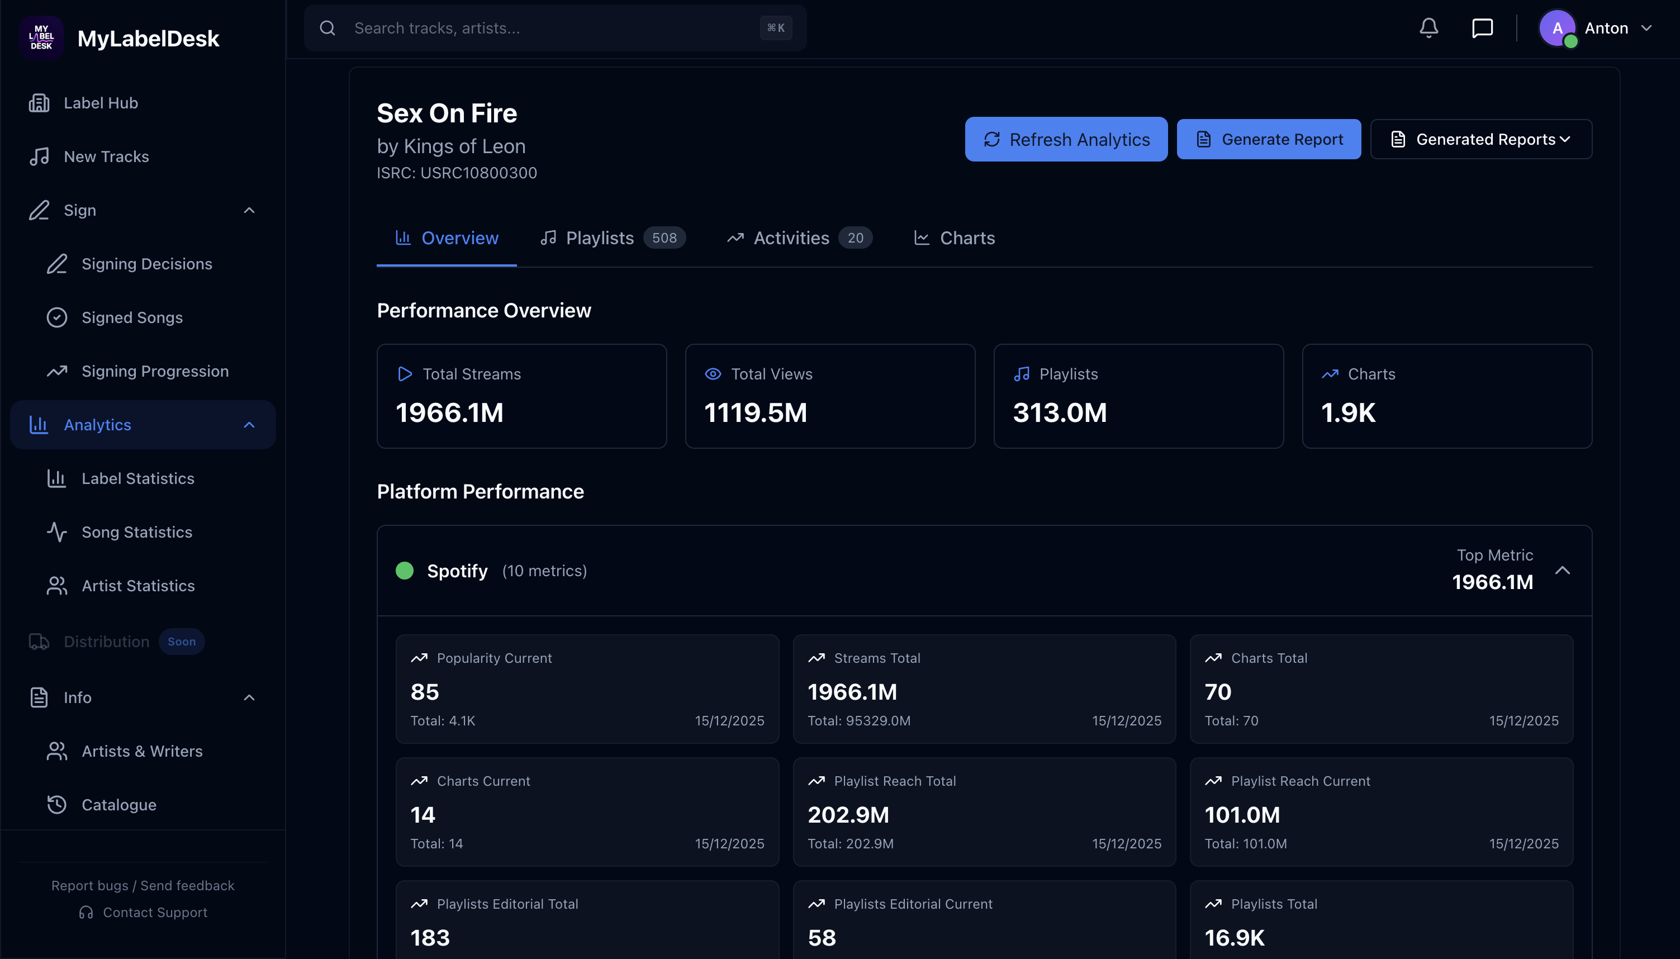Click the notifications bell icon
This screenshot has width=1680, height=959.
click(x=1429, y=28)
